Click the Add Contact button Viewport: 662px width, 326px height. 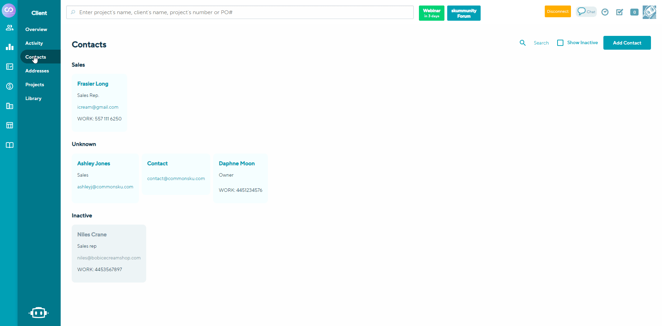[x=627, y=42]
